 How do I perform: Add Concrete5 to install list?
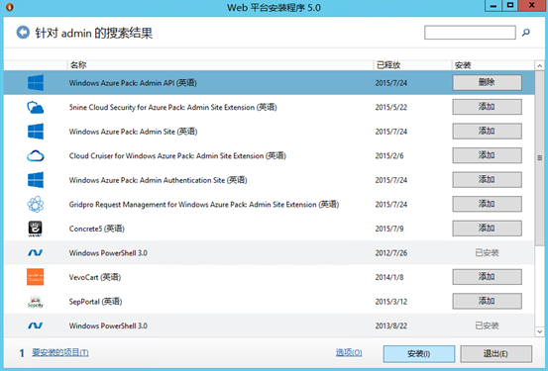click(x=488, y=229)
